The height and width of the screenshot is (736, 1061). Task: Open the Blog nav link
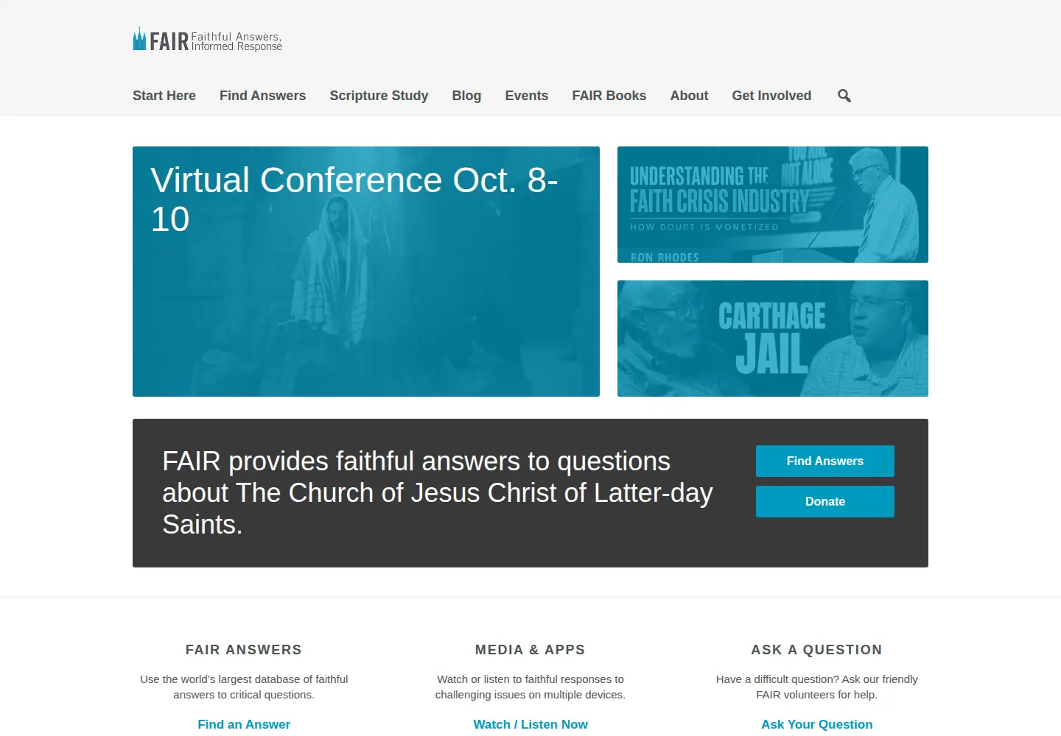[x=466, y=96]
